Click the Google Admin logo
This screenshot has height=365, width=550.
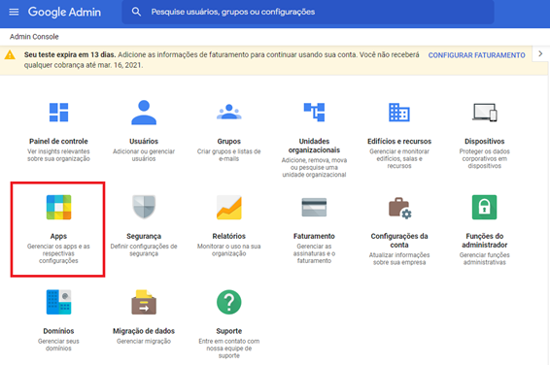pos(64,12)
